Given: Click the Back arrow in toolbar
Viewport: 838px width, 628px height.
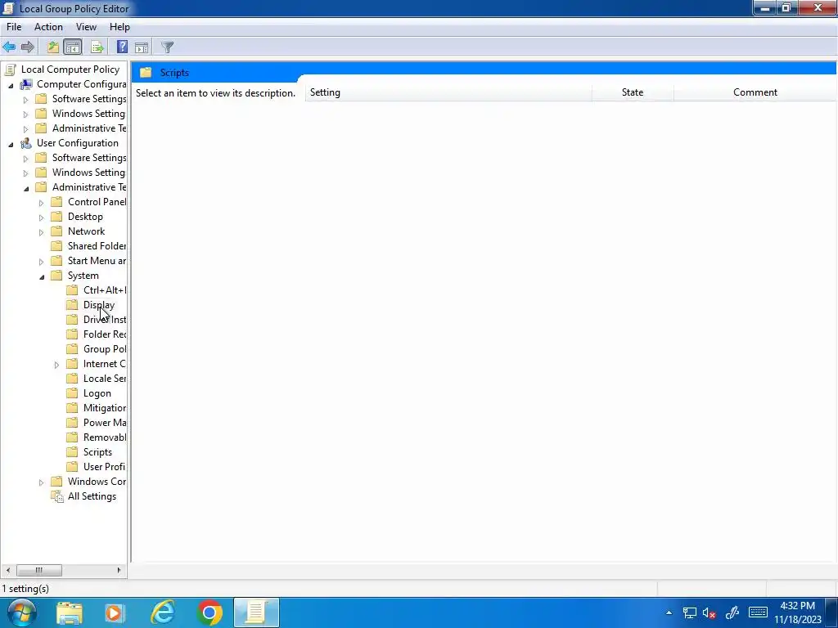Looking at the screenshot, I should (9, 47).
